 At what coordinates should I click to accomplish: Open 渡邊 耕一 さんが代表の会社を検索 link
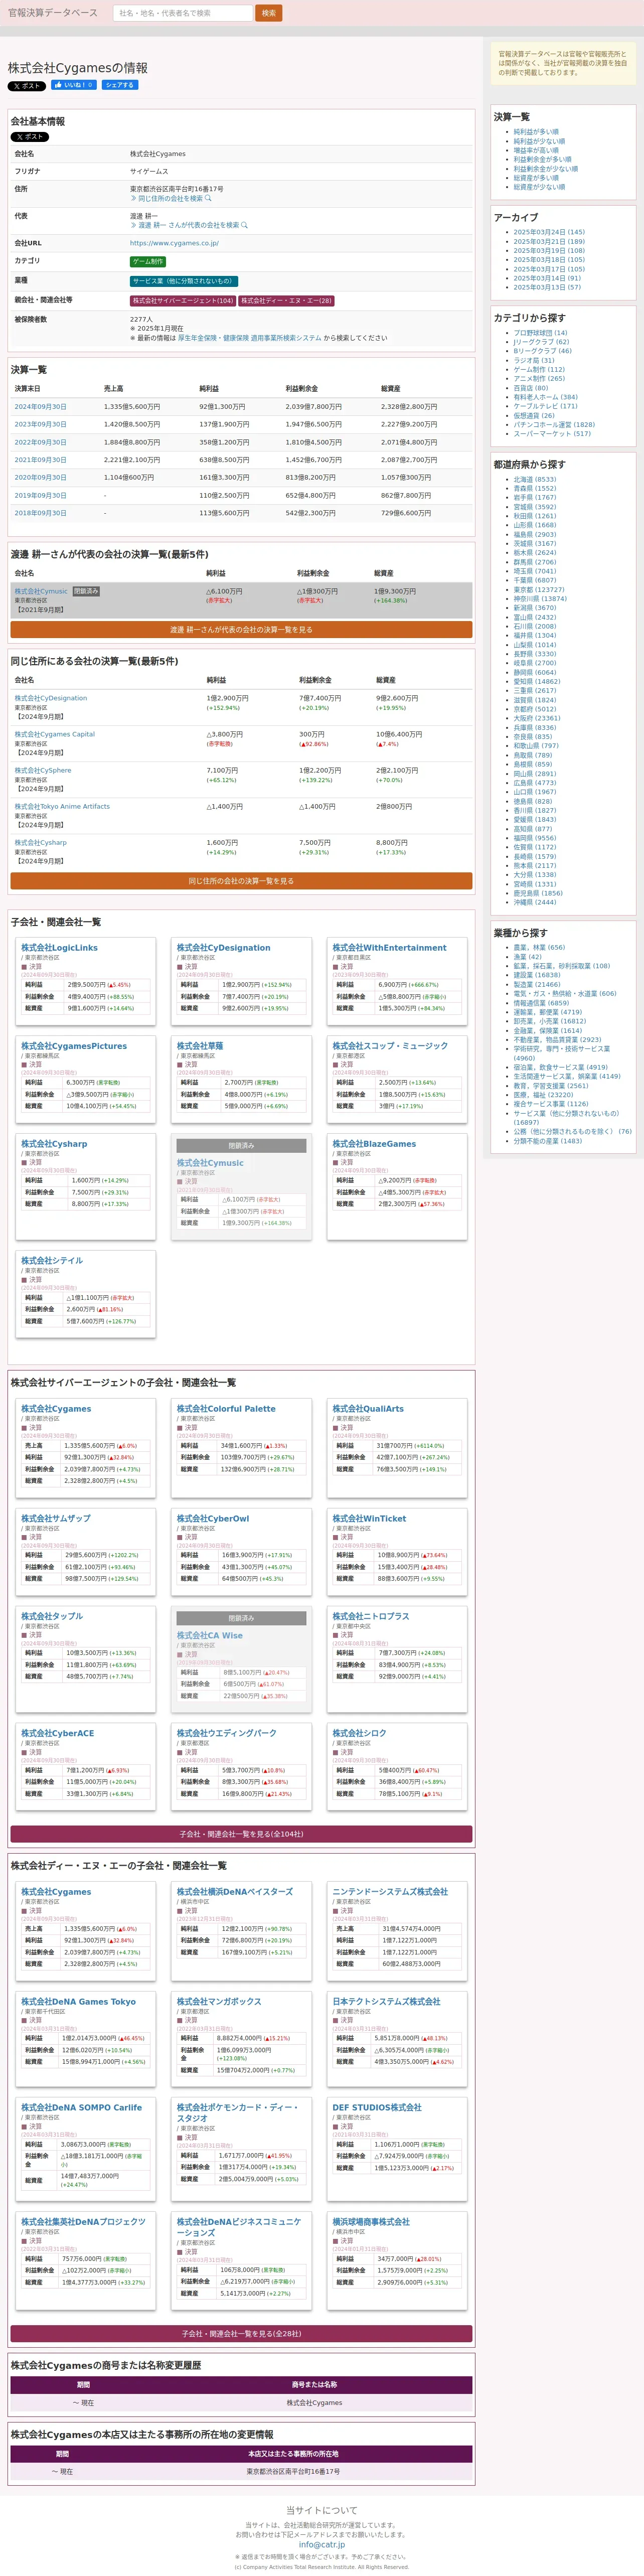pos(189,225)
